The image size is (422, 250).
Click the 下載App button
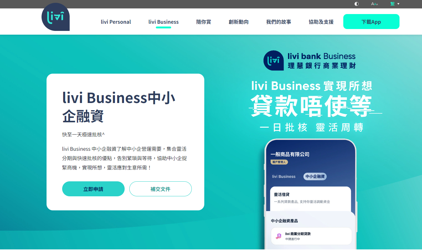pos(371,22)
